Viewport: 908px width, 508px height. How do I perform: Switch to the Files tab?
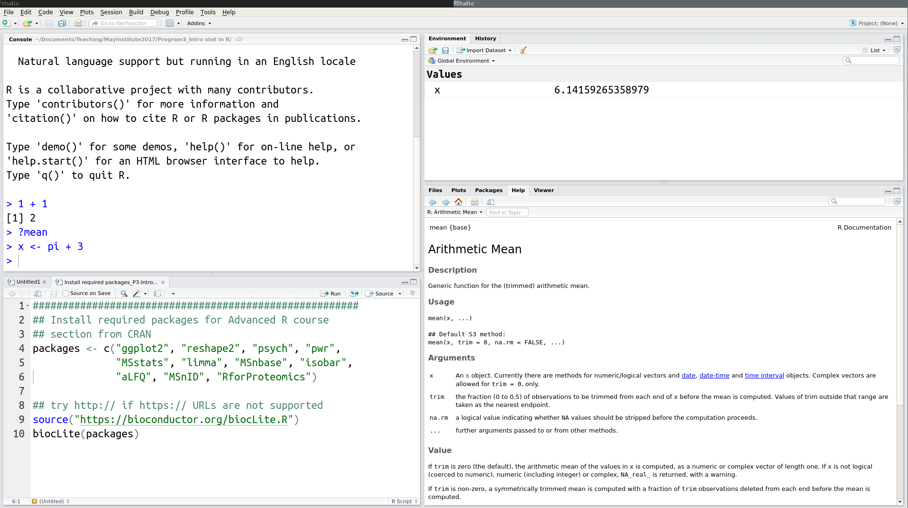[435, 190]
